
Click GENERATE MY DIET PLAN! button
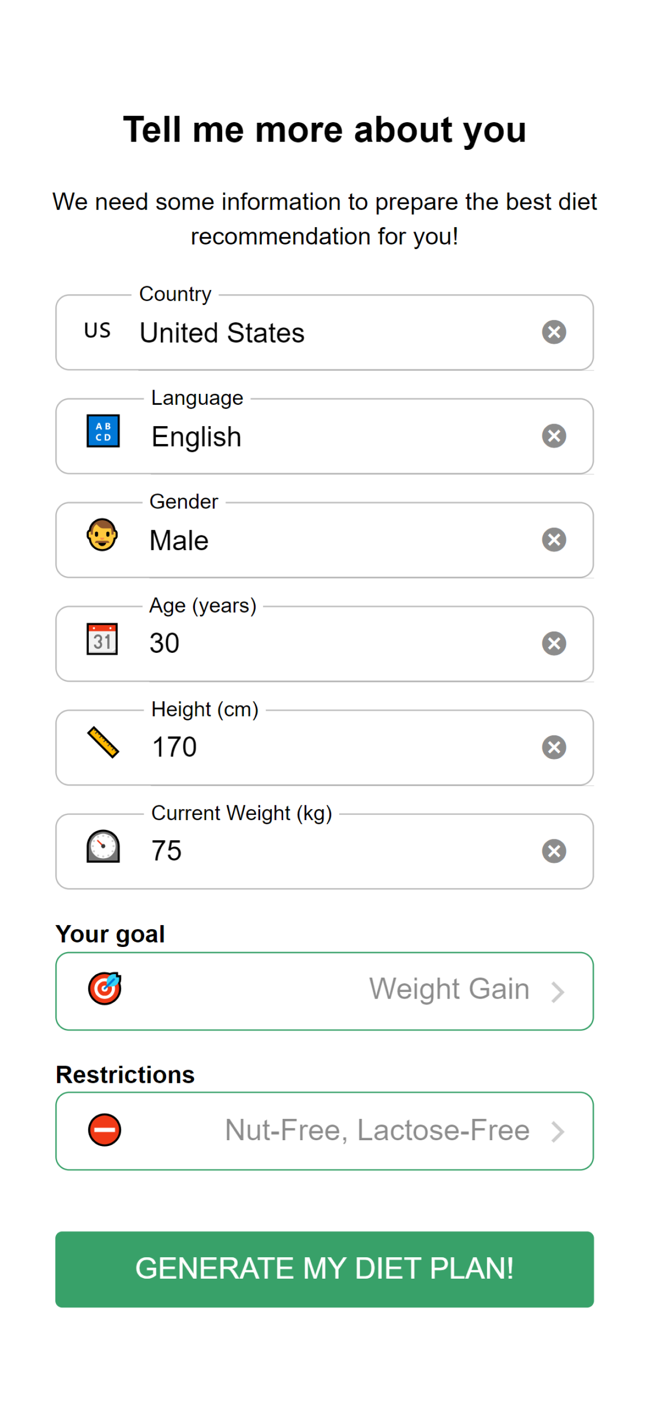(324, 1269)
